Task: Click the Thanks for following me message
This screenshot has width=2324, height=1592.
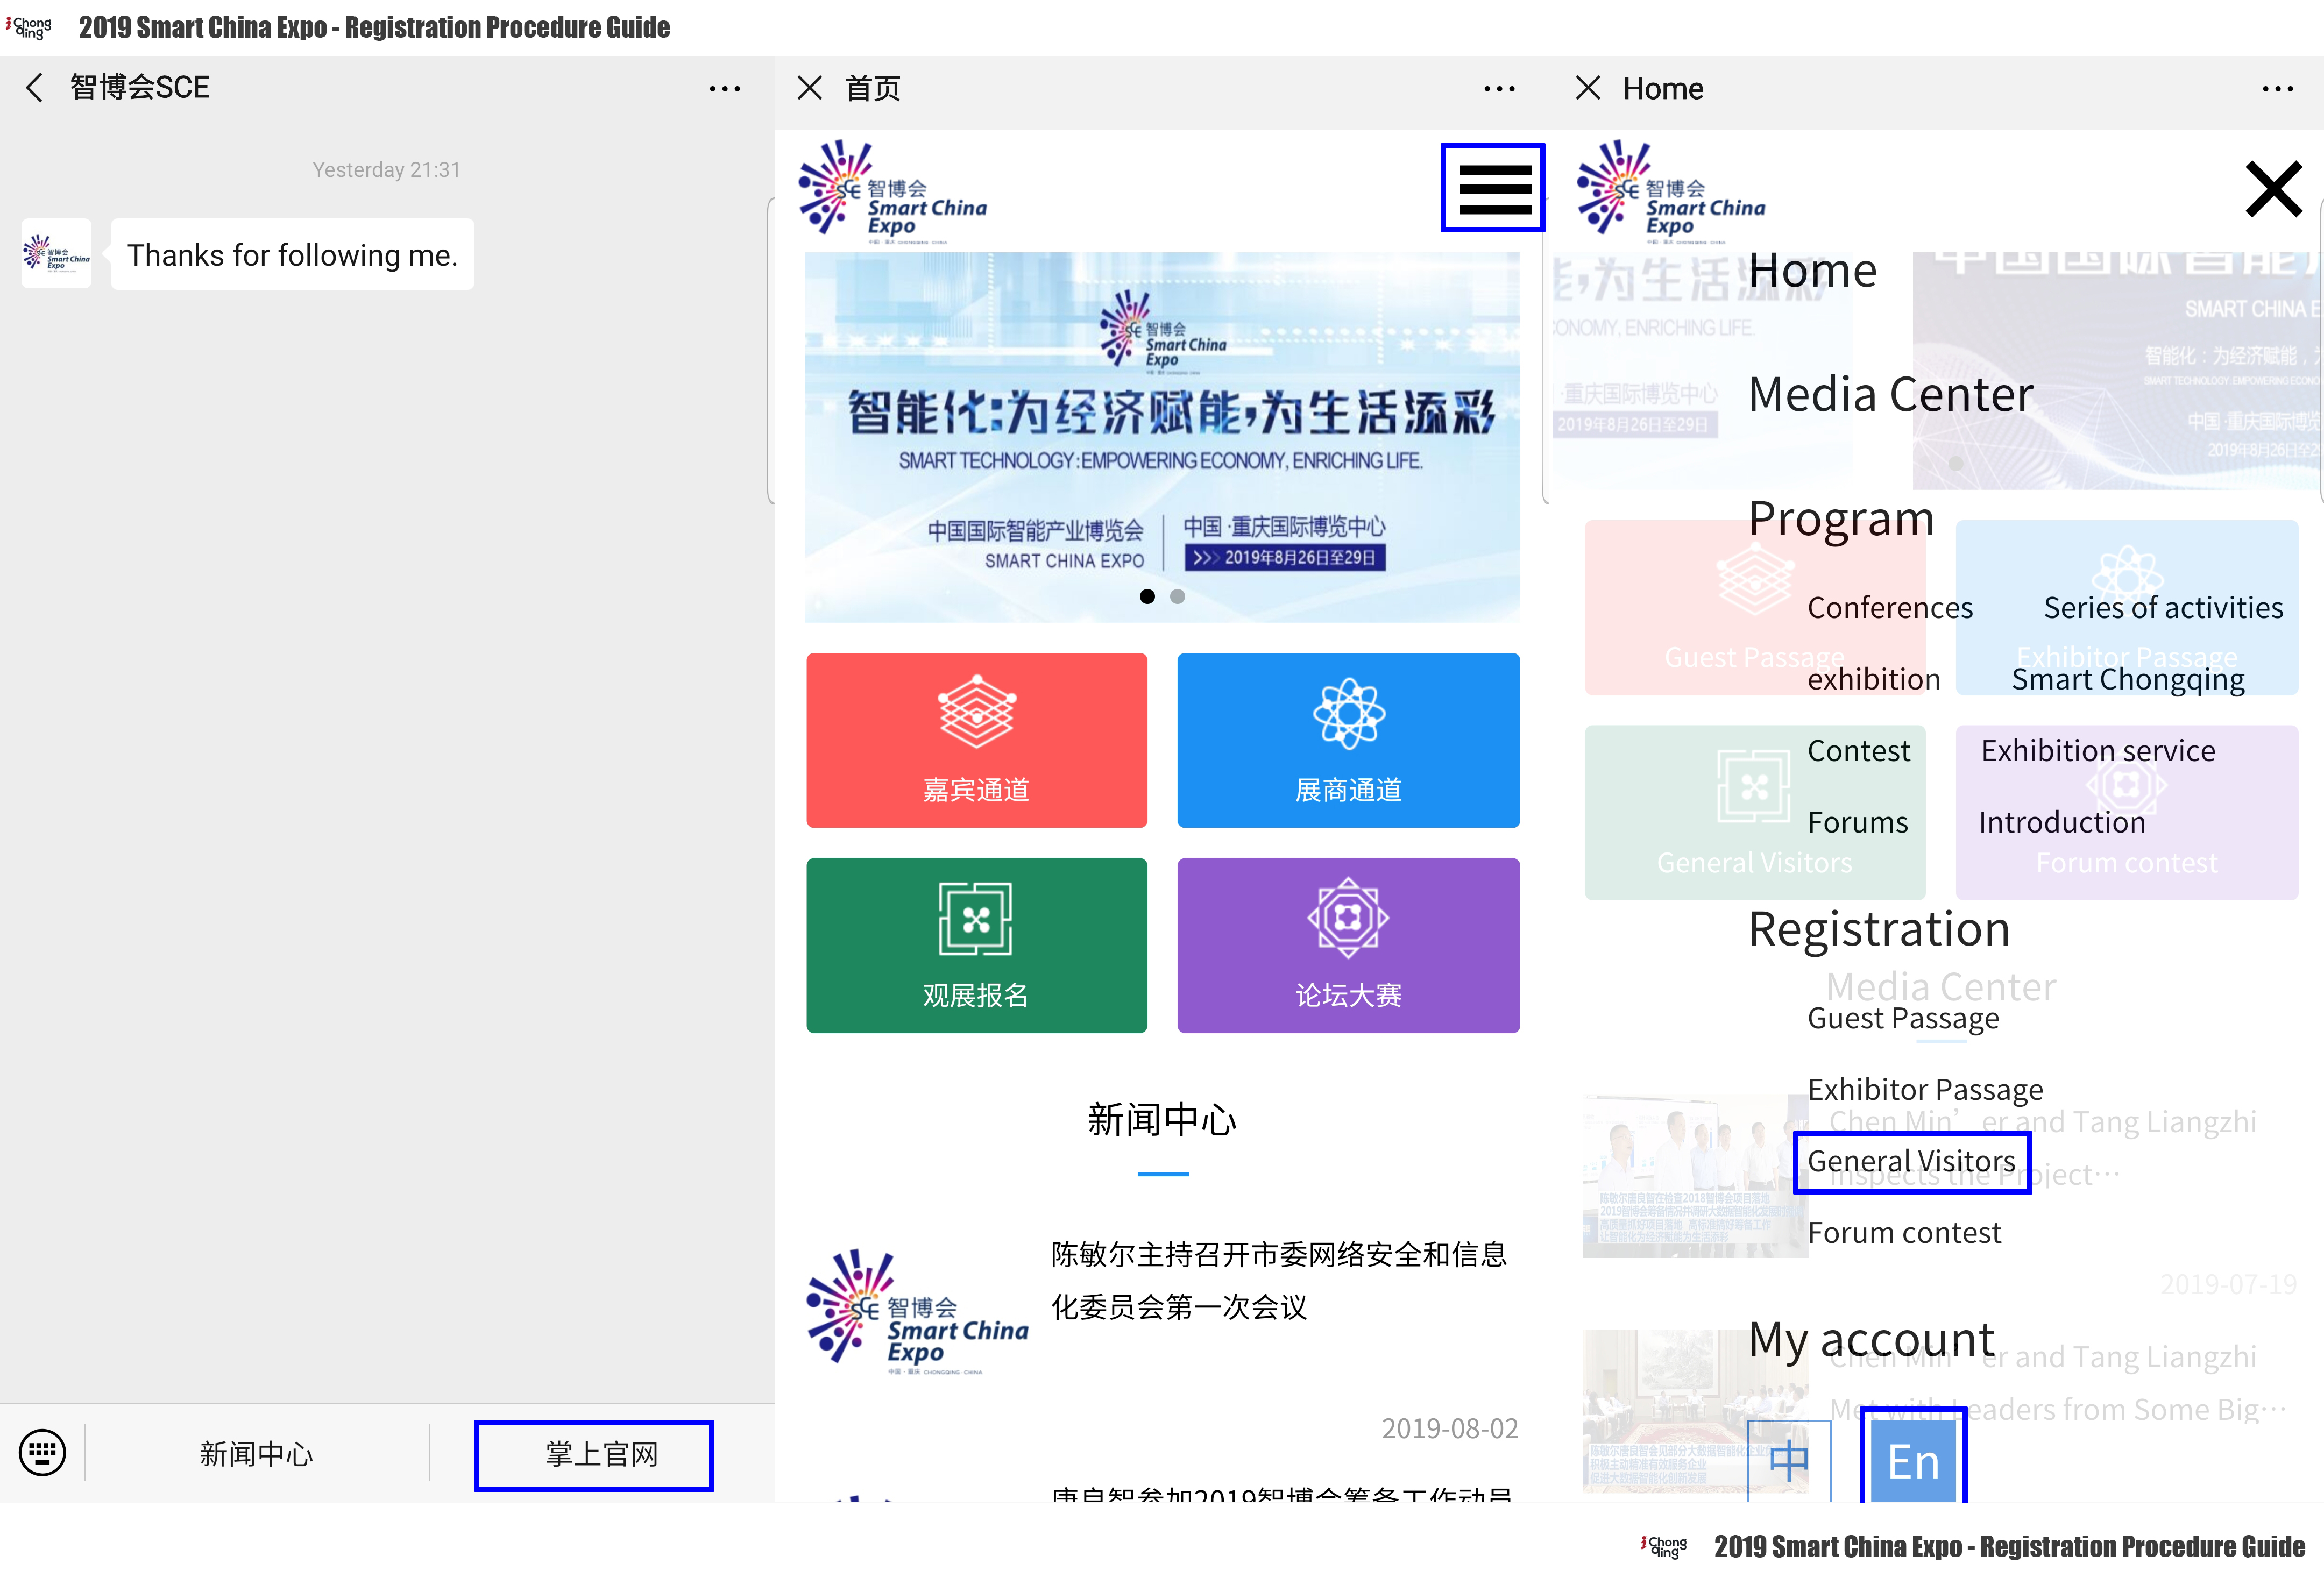Action: 292,255
